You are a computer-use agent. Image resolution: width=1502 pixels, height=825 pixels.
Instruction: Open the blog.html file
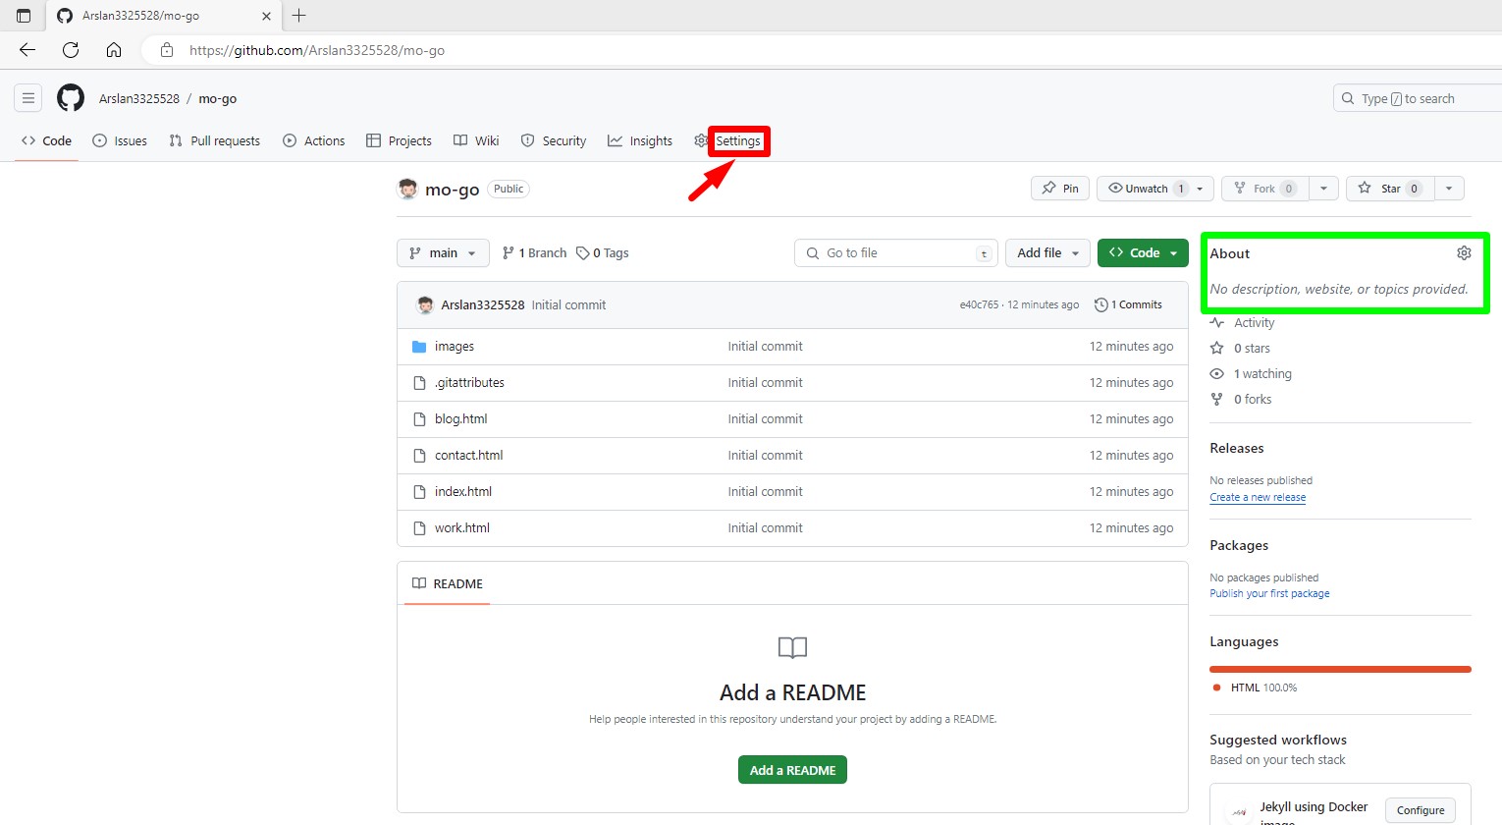pyautogui.click(x=461, y=419)
